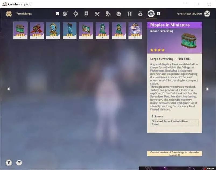This screenshot has height=170, width=216.
Task: Minimize the Genshin Impact window
Action: coord(185,4)
